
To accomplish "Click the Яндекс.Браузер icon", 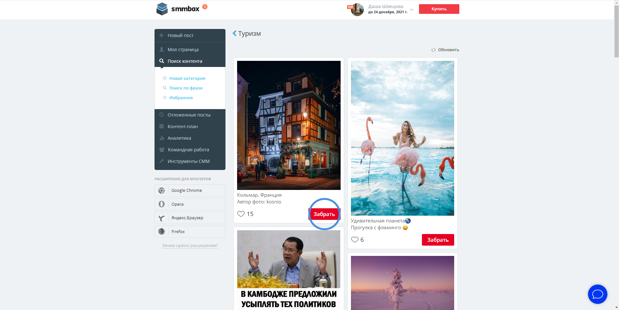I will [162, 218].
